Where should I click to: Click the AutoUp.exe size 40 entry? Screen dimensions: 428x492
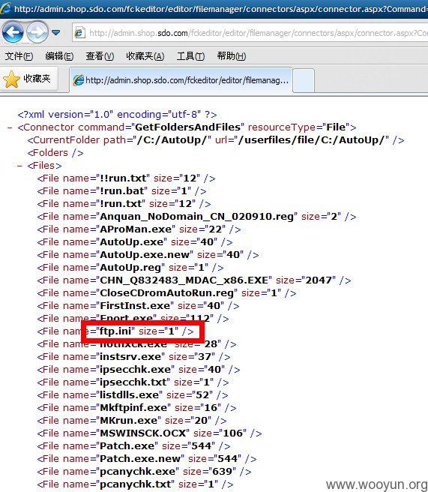point(135,242)
